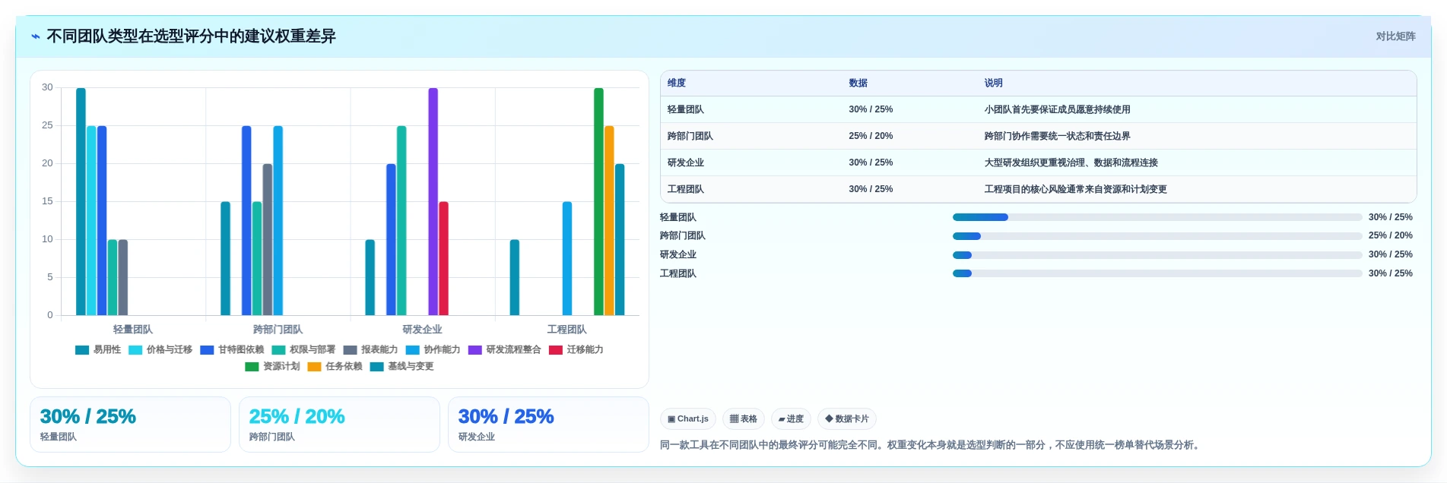This screenshot has height=483, width=1447.
Task: Click the orange 任务依赖 bar in chart
Action: pyautogui.click(x=609, y=221)
